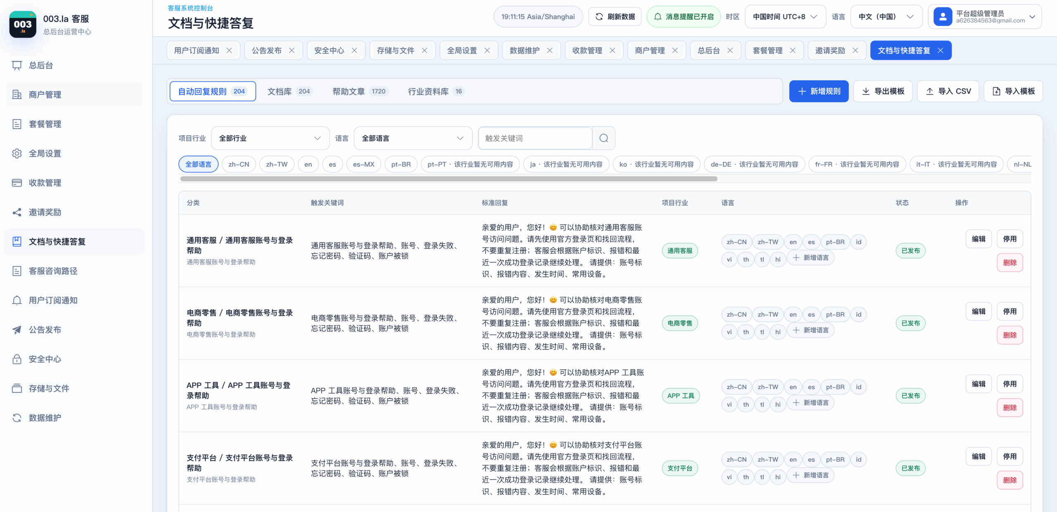Select the pt-BR language filter chip
This screenshot has width=1057, height=512.
click(401, 164)
